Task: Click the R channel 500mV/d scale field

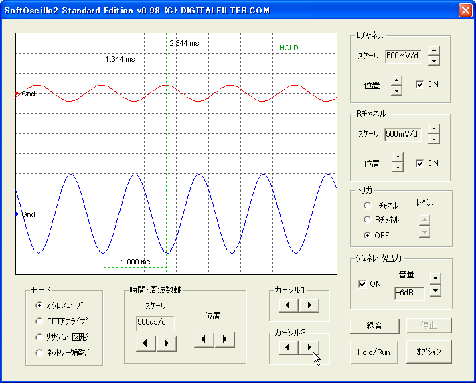Action: 403,135
